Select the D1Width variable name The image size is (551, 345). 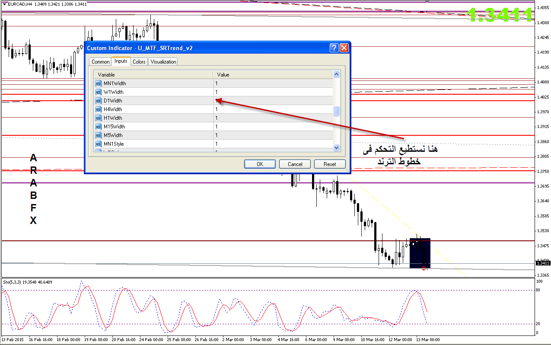(x=113, y=100)
